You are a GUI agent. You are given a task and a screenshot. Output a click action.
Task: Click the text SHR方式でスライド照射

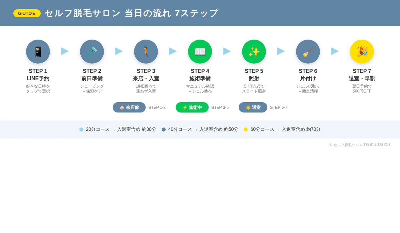pos(254,89)
